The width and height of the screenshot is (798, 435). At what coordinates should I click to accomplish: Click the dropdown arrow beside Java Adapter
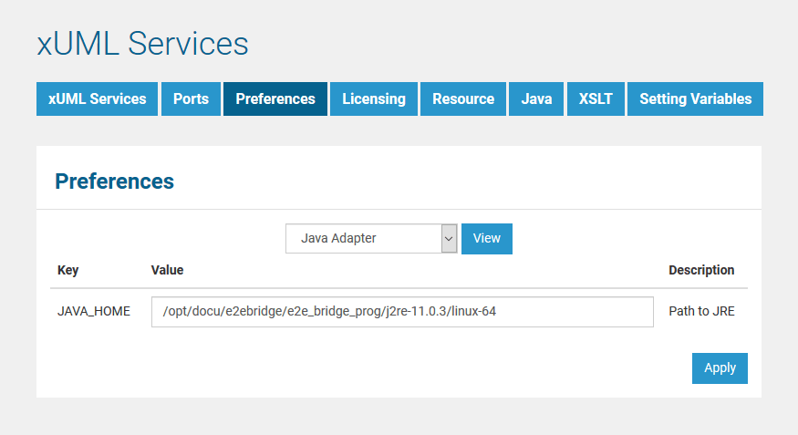(449, 239)
